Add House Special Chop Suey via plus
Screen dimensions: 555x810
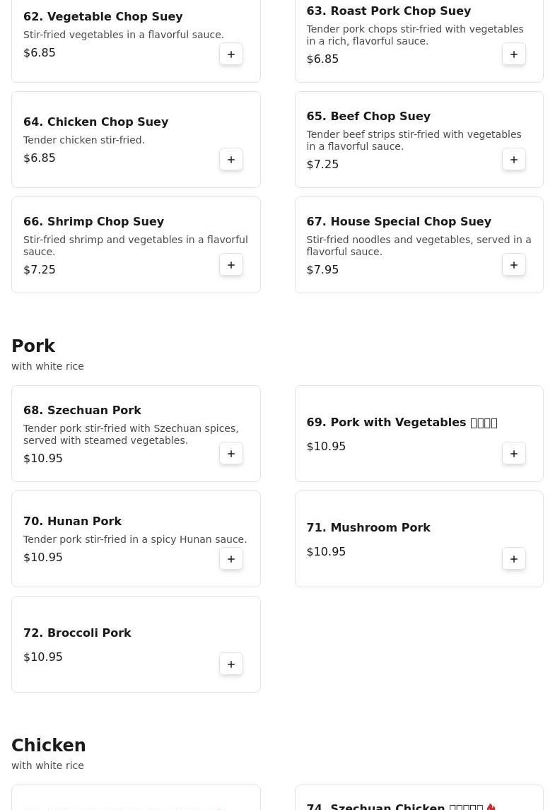click(x=514, y=265)
